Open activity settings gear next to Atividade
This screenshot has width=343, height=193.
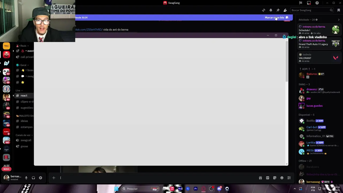[x=316, y=20]
